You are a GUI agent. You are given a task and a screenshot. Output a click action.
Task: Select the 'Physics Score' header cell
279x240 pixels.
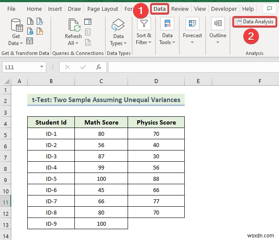click(x=156, y=122)
